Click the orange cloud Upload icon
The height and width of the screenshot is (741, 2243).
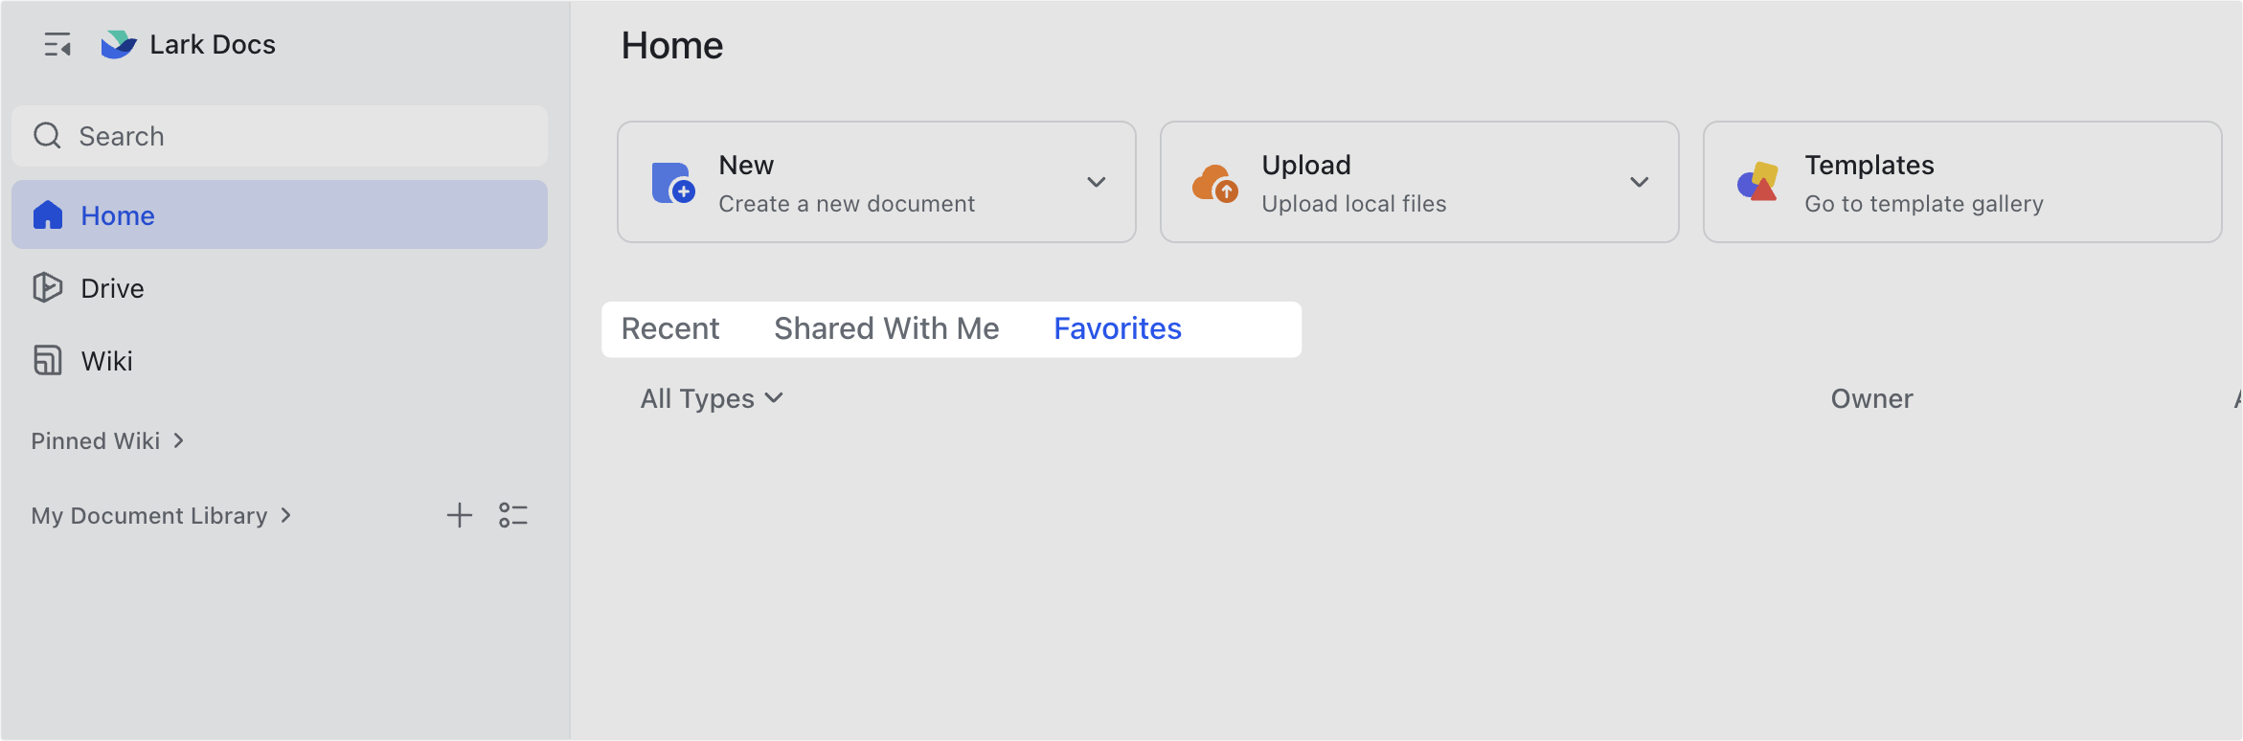(1215, 183)
